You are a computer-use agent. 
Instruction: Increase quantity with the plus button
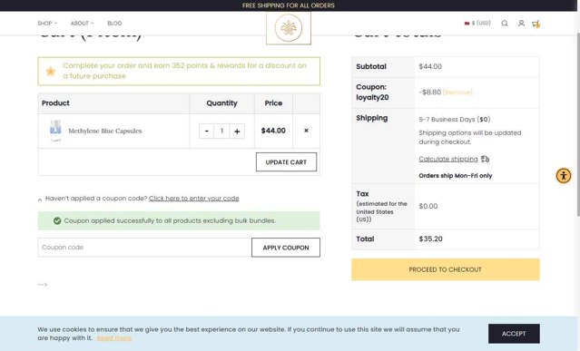click(x=237, y=131)
